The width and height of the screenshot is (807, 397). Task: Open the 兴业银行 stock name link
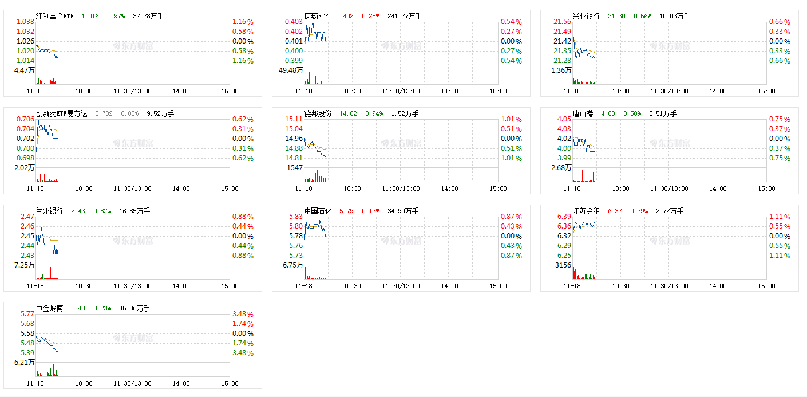586,16
